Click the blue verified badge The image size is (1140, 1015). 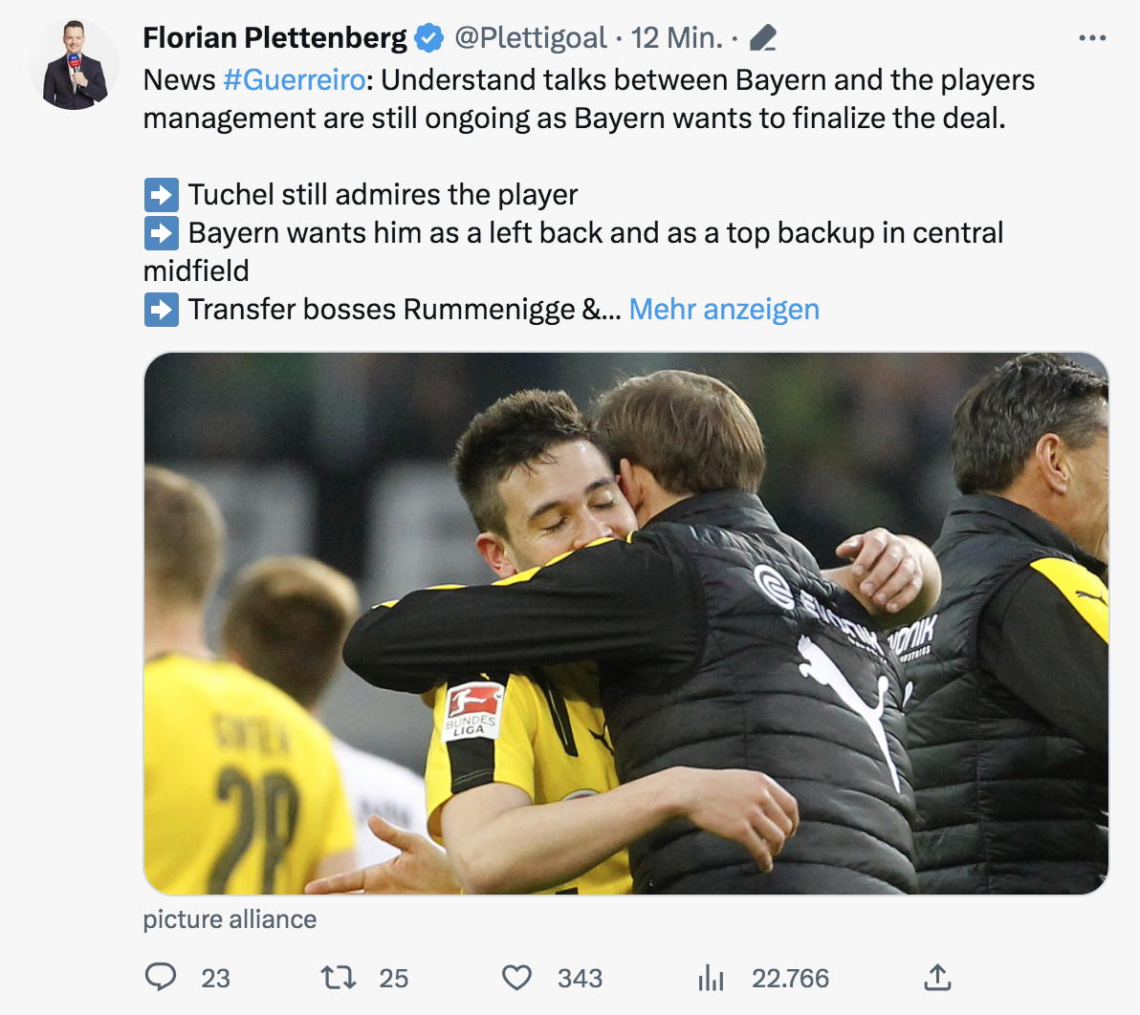[x=429, y=38]
